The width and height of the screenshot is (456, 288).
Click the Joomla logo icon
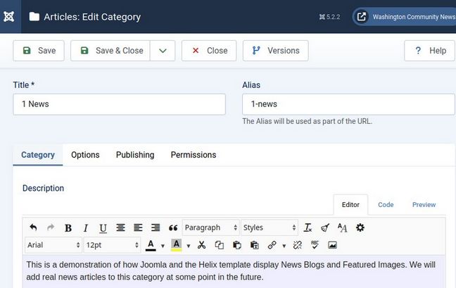10,17
